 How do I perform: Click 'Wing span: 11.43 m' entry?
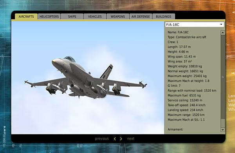tap(182, 56)
